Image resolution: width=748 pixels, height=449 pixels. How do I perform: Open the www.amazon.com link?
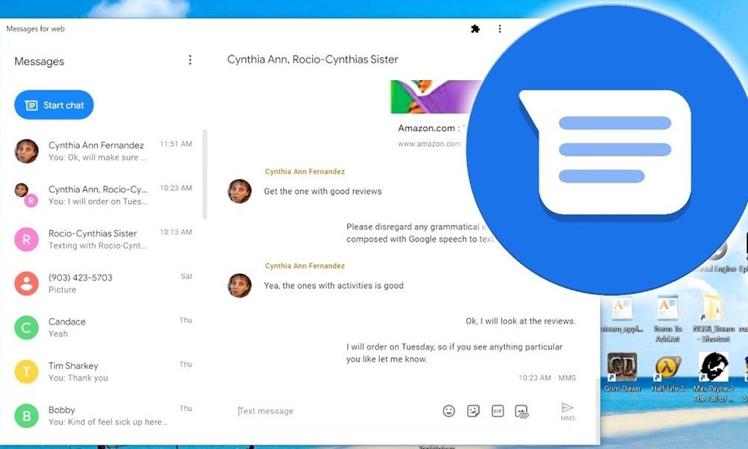[x=429, y=144]
